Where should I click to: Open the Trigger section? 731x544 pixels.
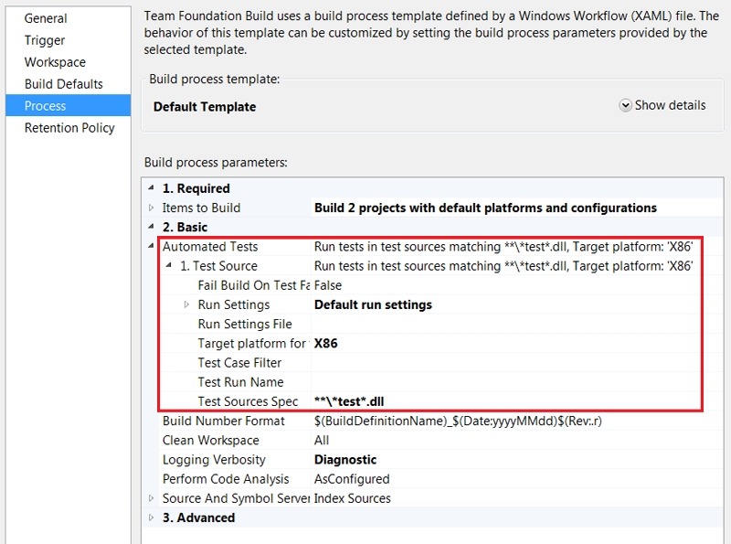click(x=45, y=40)
